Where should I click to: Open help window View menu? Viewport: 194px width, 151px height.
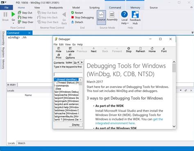click(68, 44)
